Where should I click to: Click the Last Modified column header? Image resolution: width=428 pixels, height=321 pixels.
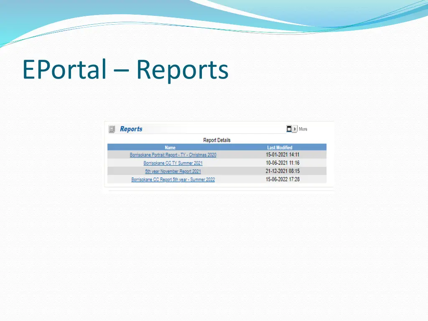[x=280, y=148]
